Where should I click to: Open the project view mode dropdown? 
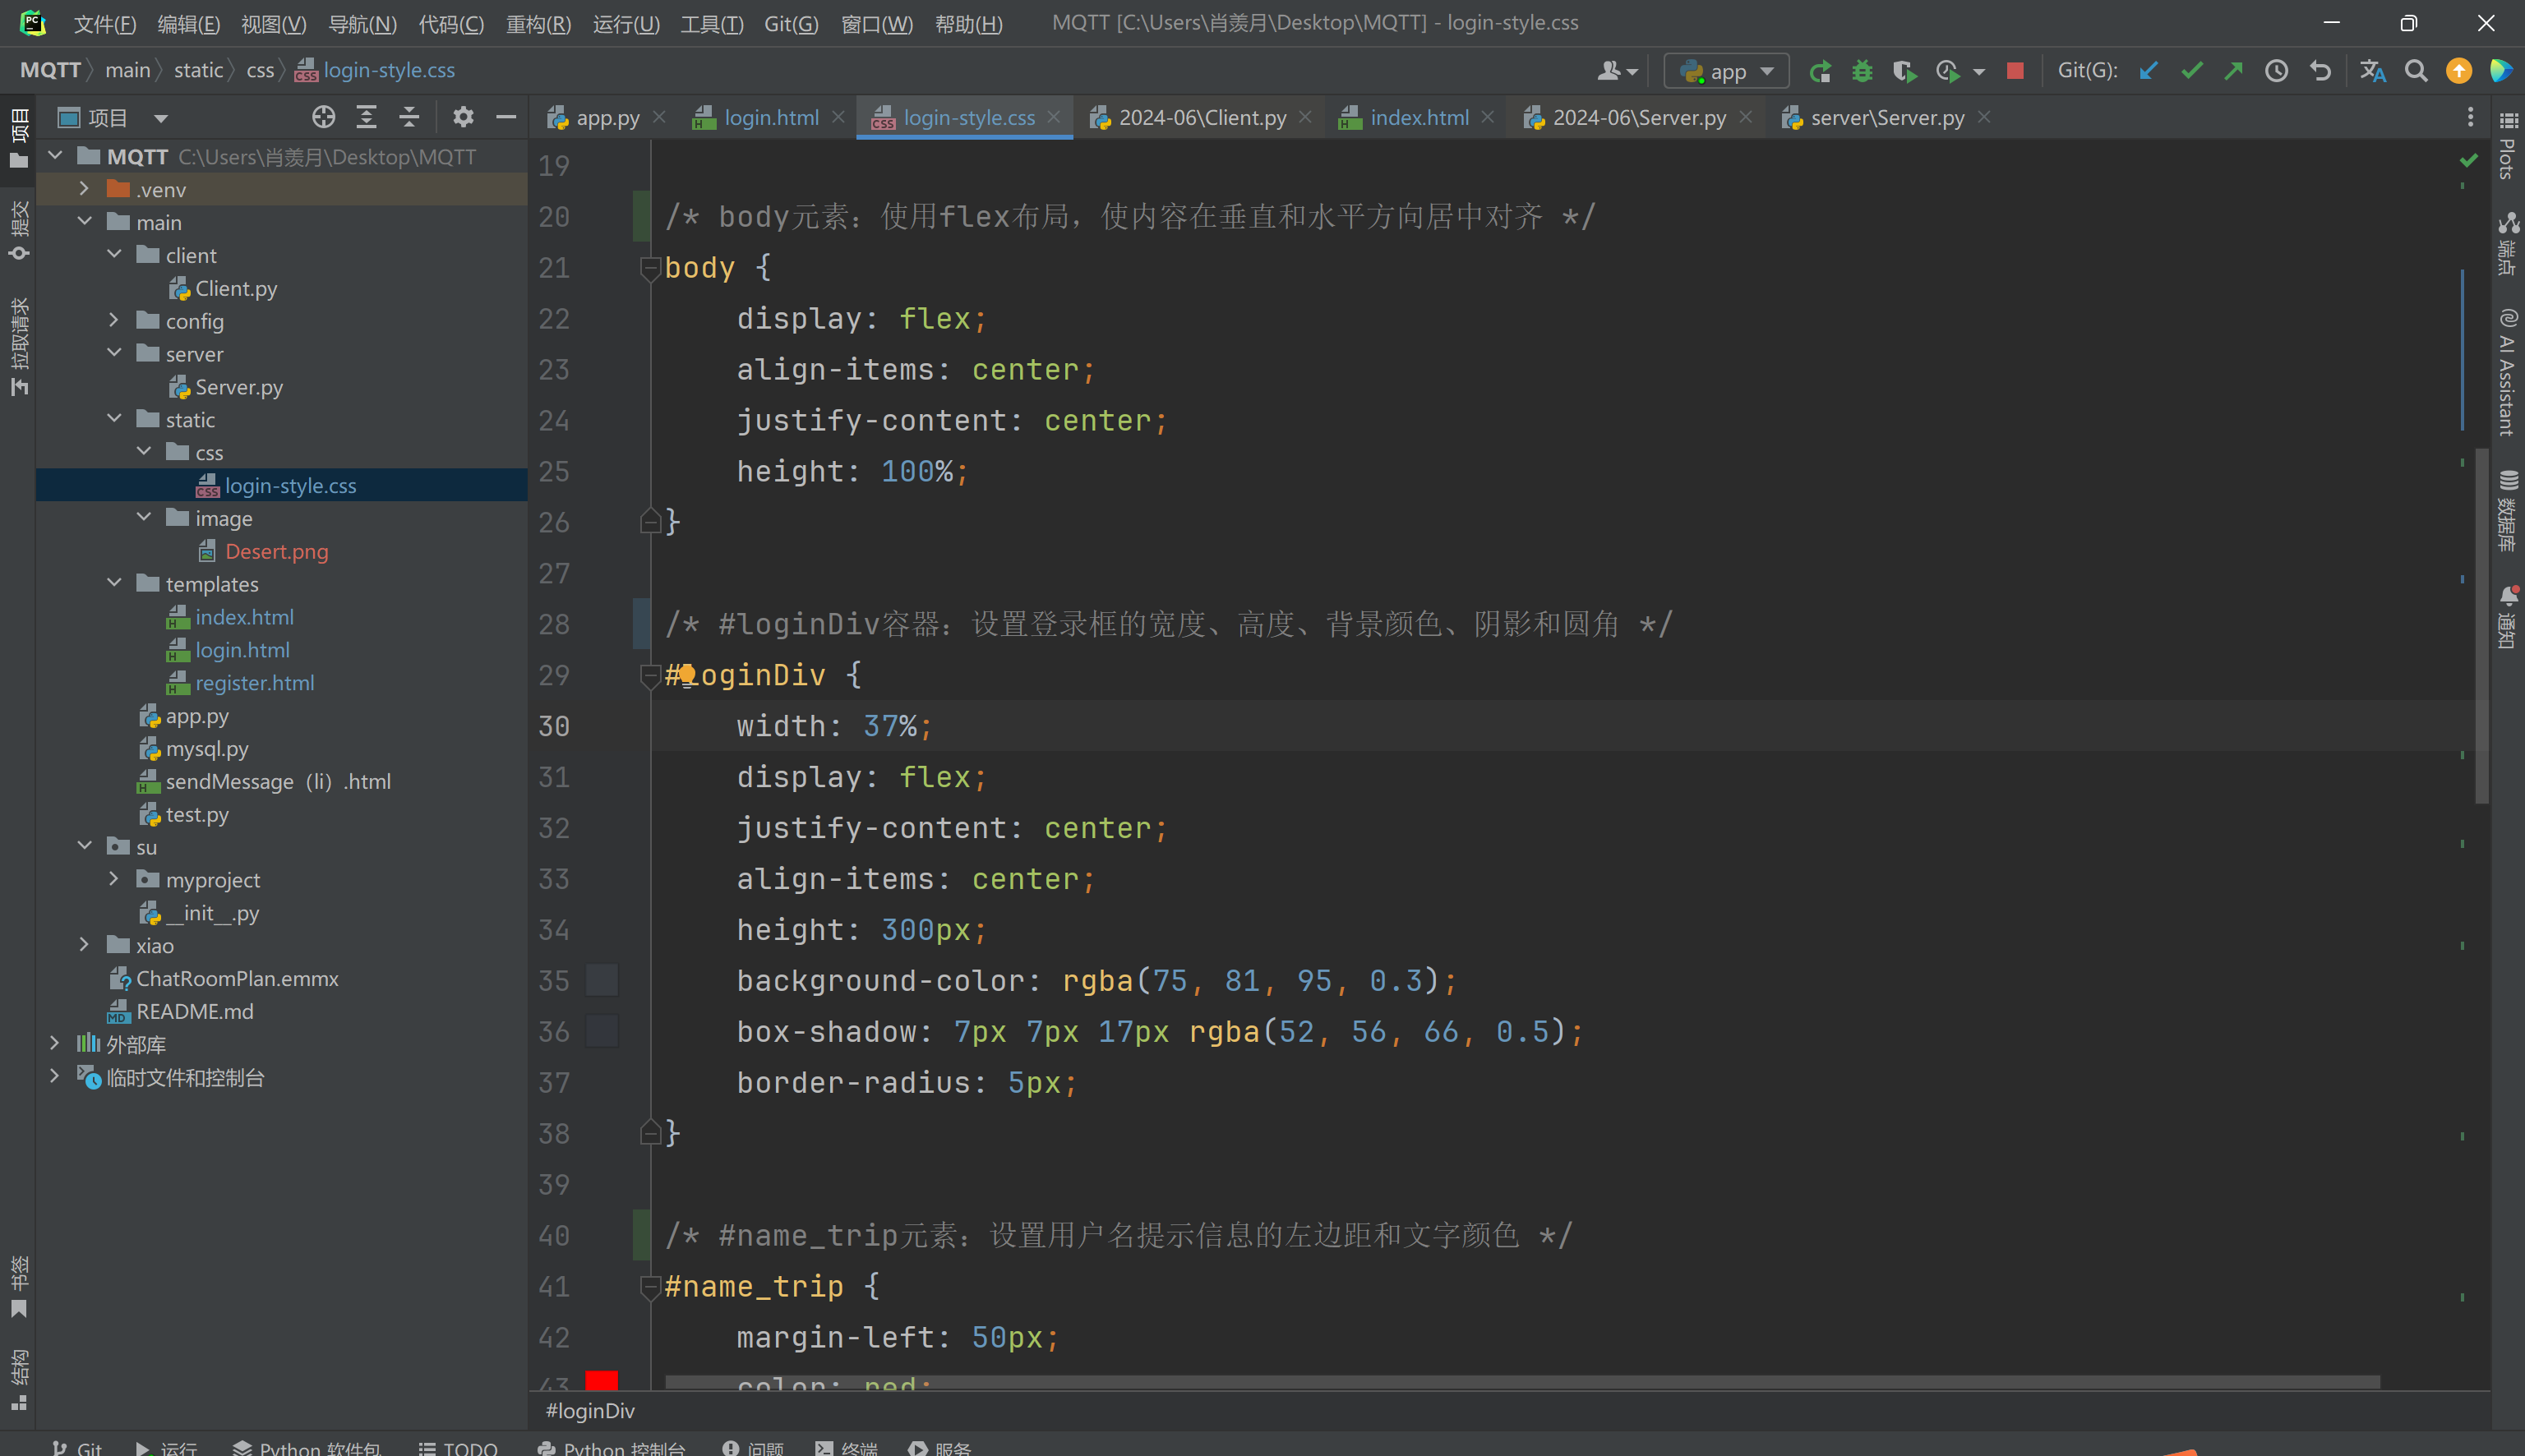(160, 118)
